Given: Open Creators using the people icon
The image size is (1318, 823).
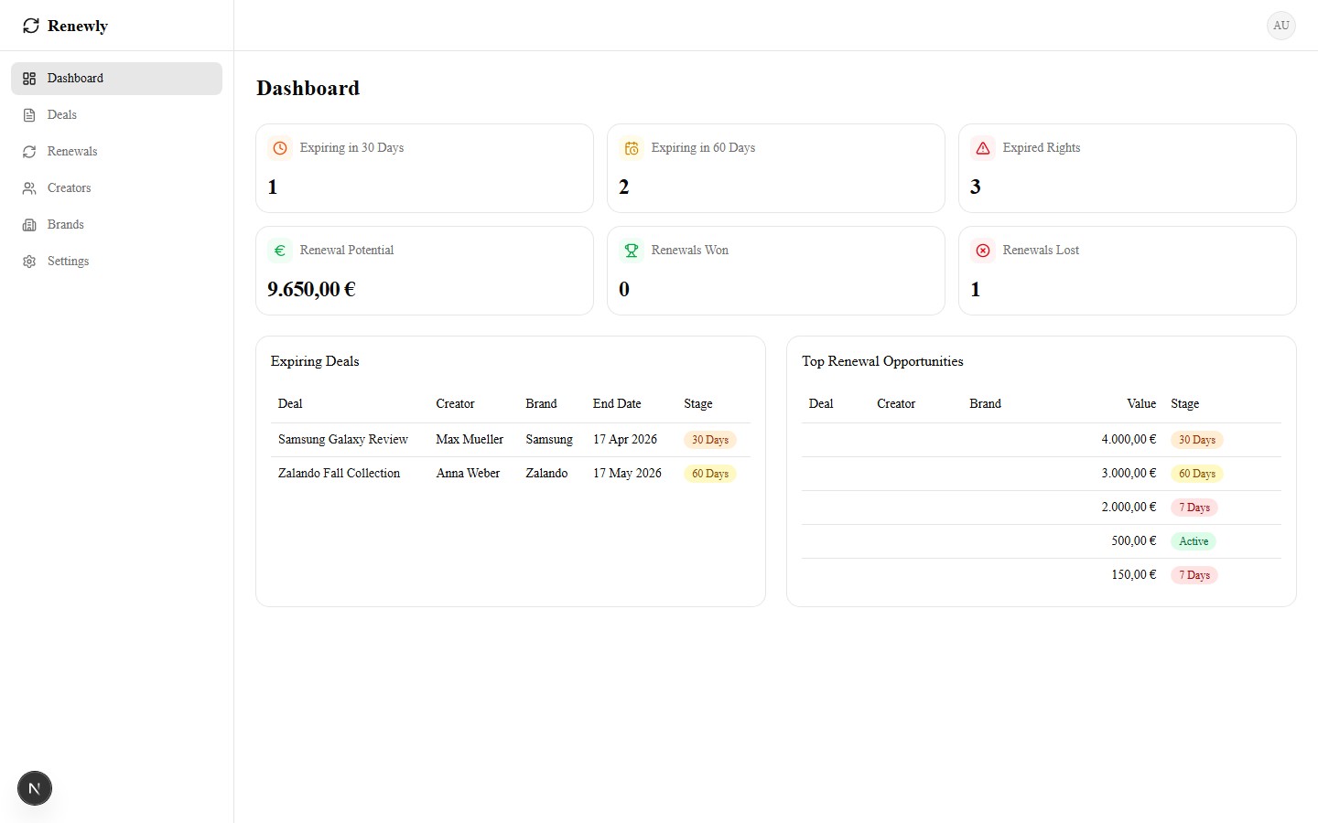Looking at the screenshot, I should point(28,187).
